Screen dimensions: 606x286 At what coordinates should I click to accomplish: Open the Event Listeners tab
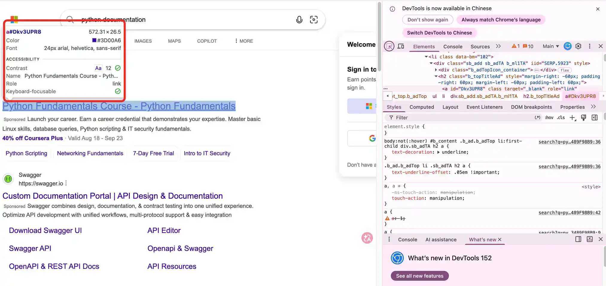(x=485, y=107)
